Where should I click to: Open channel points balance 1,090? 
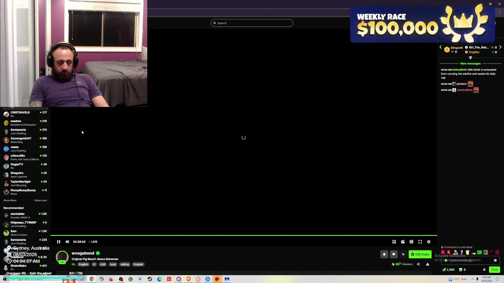(448, 270)
